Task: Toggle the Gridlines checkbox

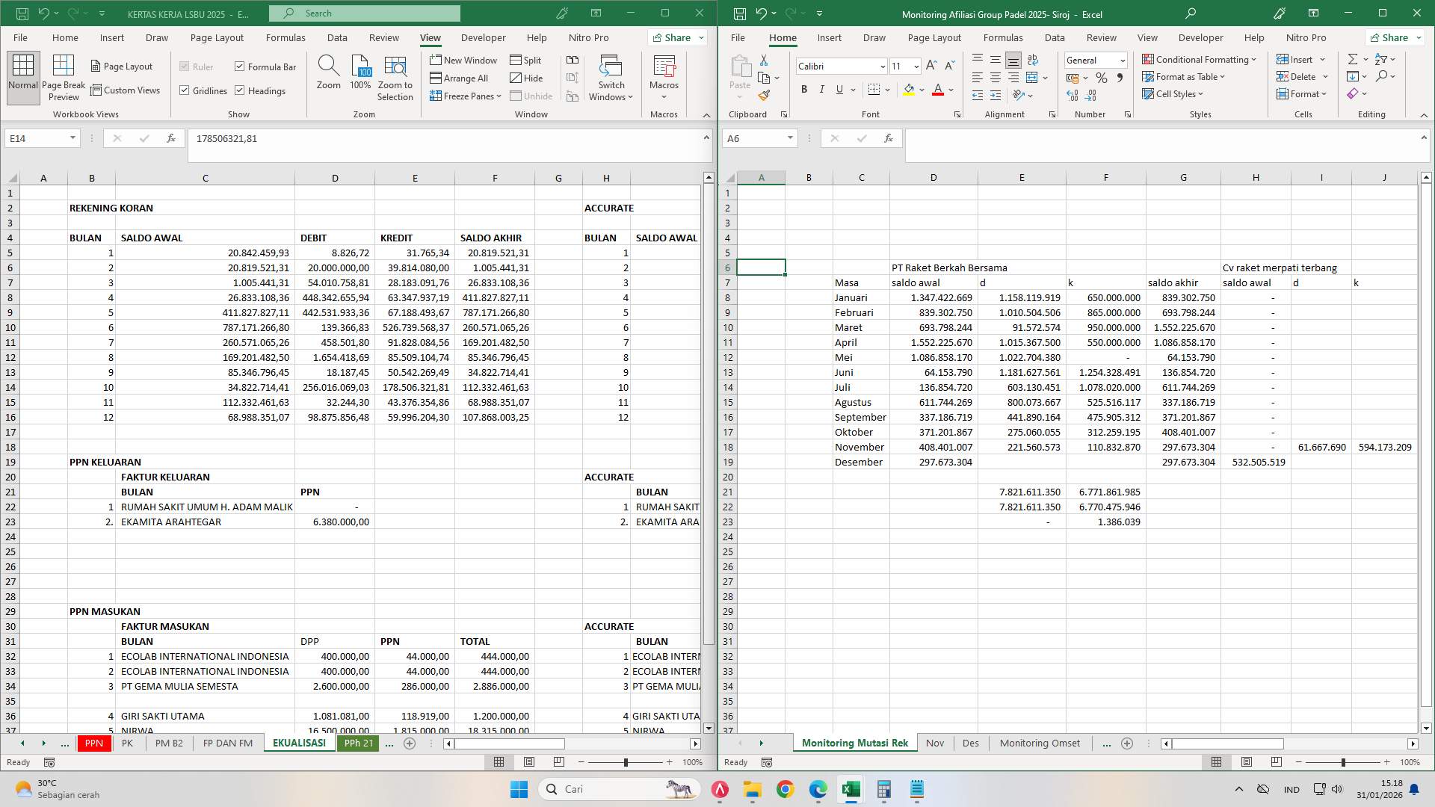Action: pos(185,90)
